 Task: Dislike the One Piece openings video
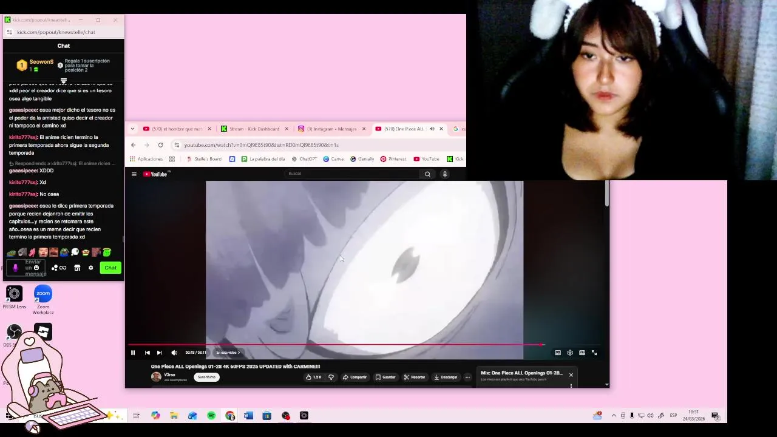pyautogui.click(x=331, y=377)
